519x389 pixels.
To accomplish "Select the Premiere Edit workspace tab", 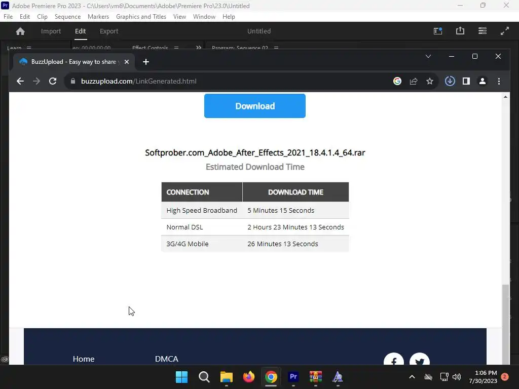I will 81,31.
